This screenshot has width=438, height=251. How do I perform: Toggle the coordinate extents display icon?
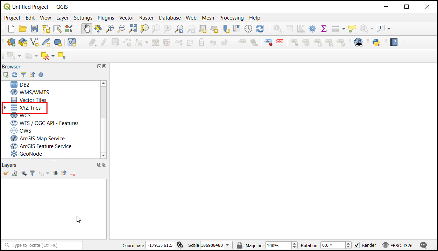point(180,245)
